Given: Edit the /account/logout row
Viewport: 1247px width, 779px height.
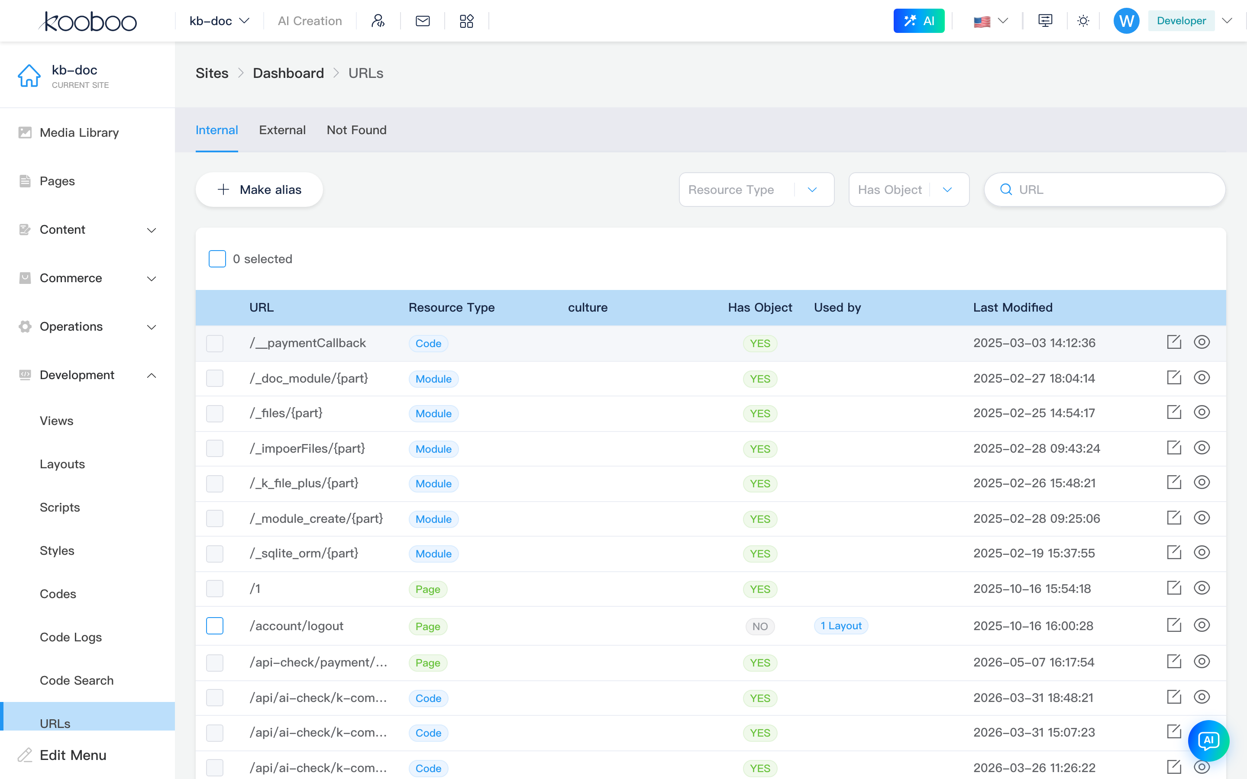Looking at the screenshot, I should [x=1173, y=625].
